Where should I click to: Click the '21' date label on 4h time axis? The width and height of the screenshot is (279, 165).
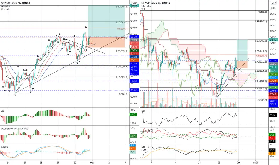tap(199, 163)
